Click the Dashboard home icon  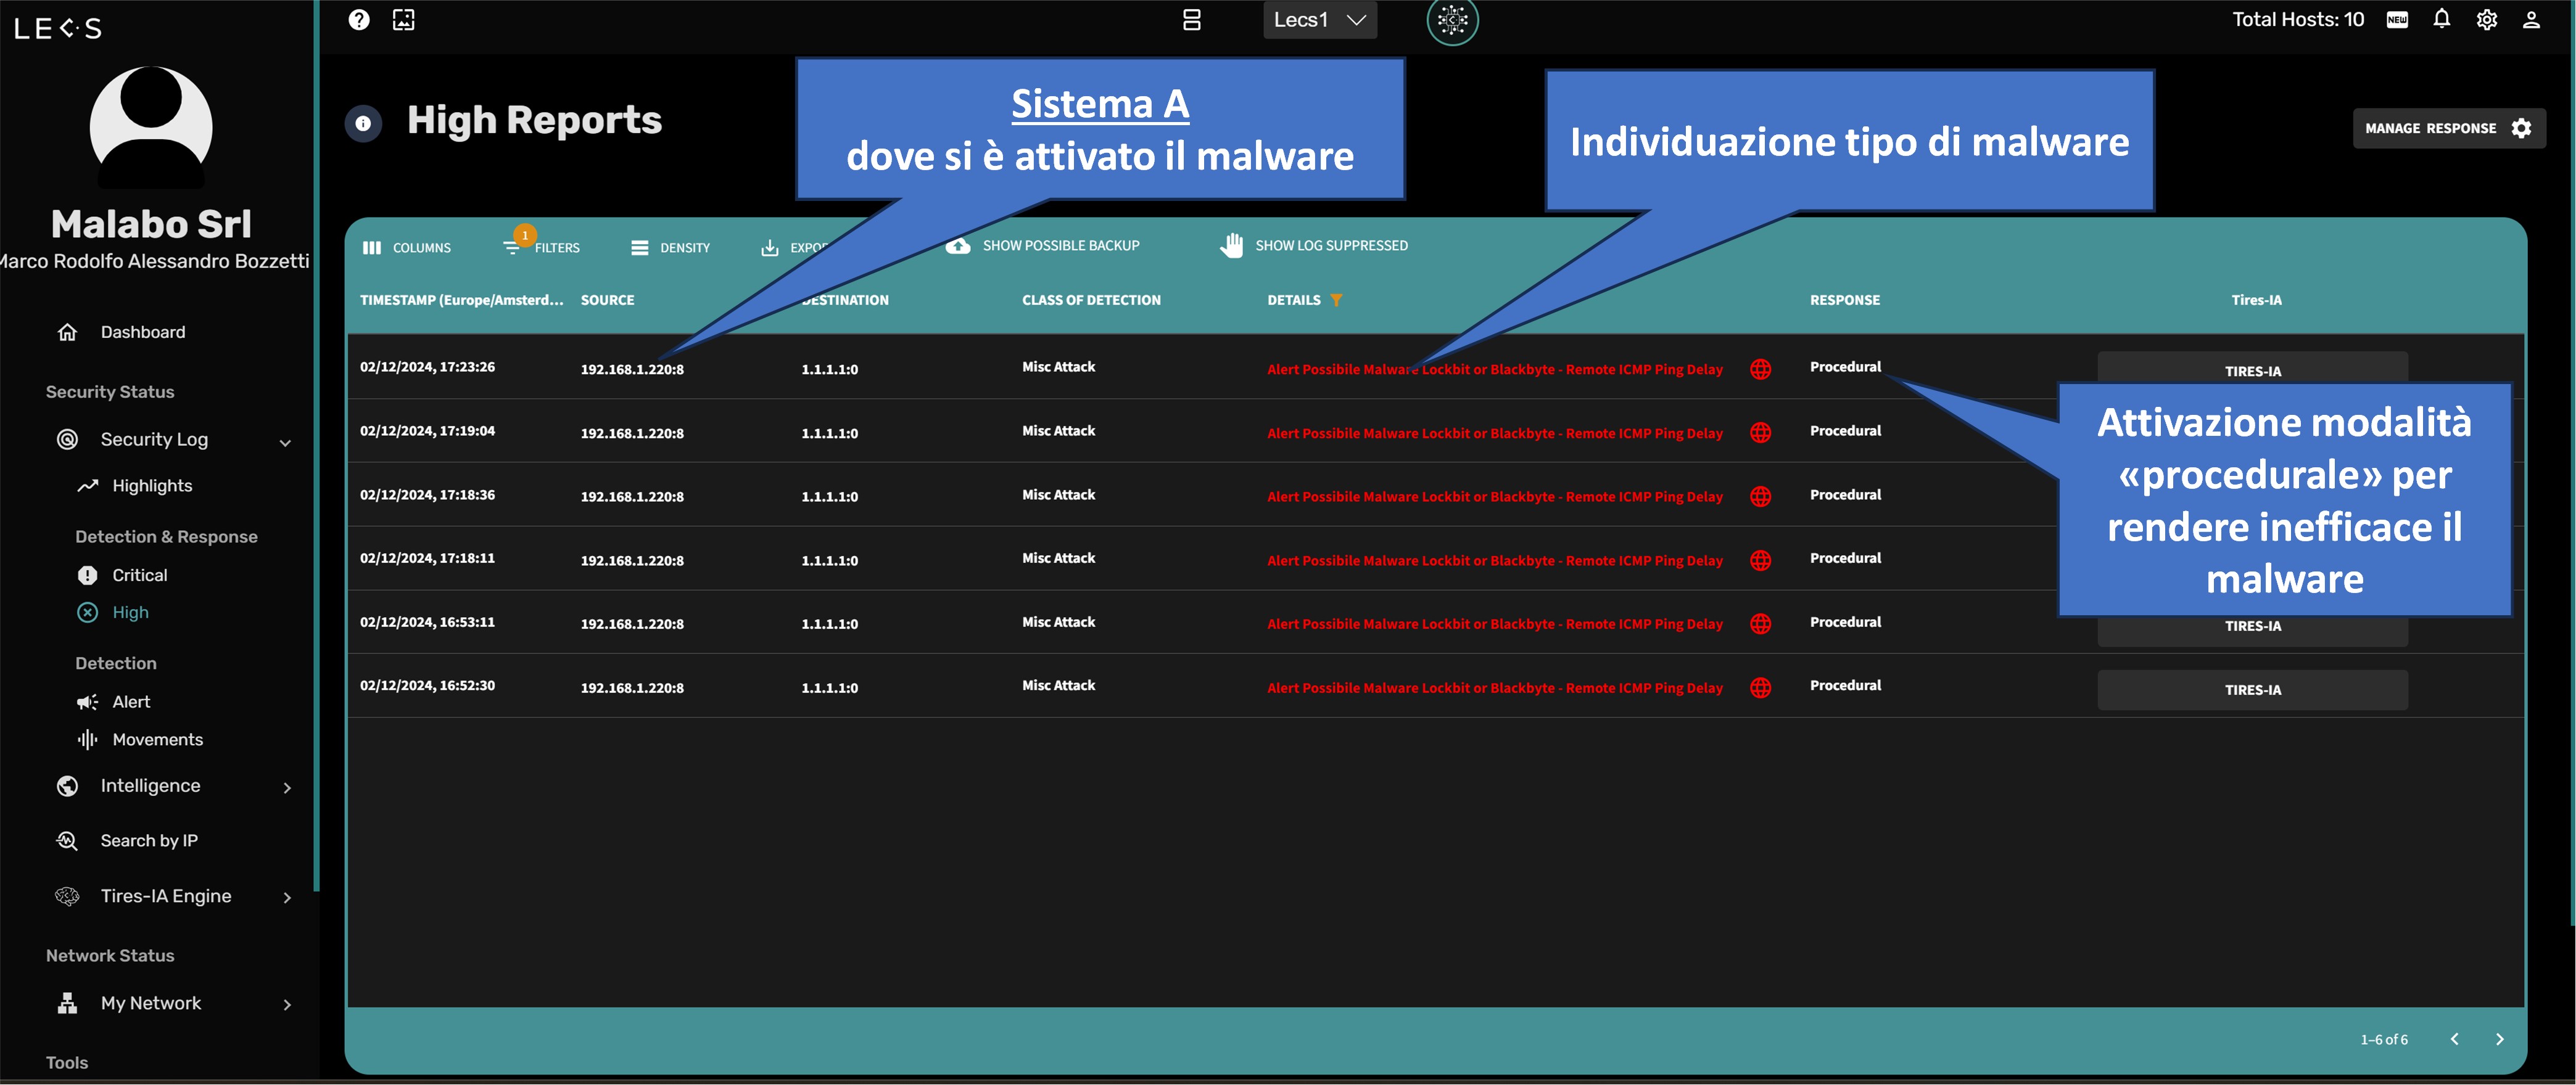pos(67,332)
